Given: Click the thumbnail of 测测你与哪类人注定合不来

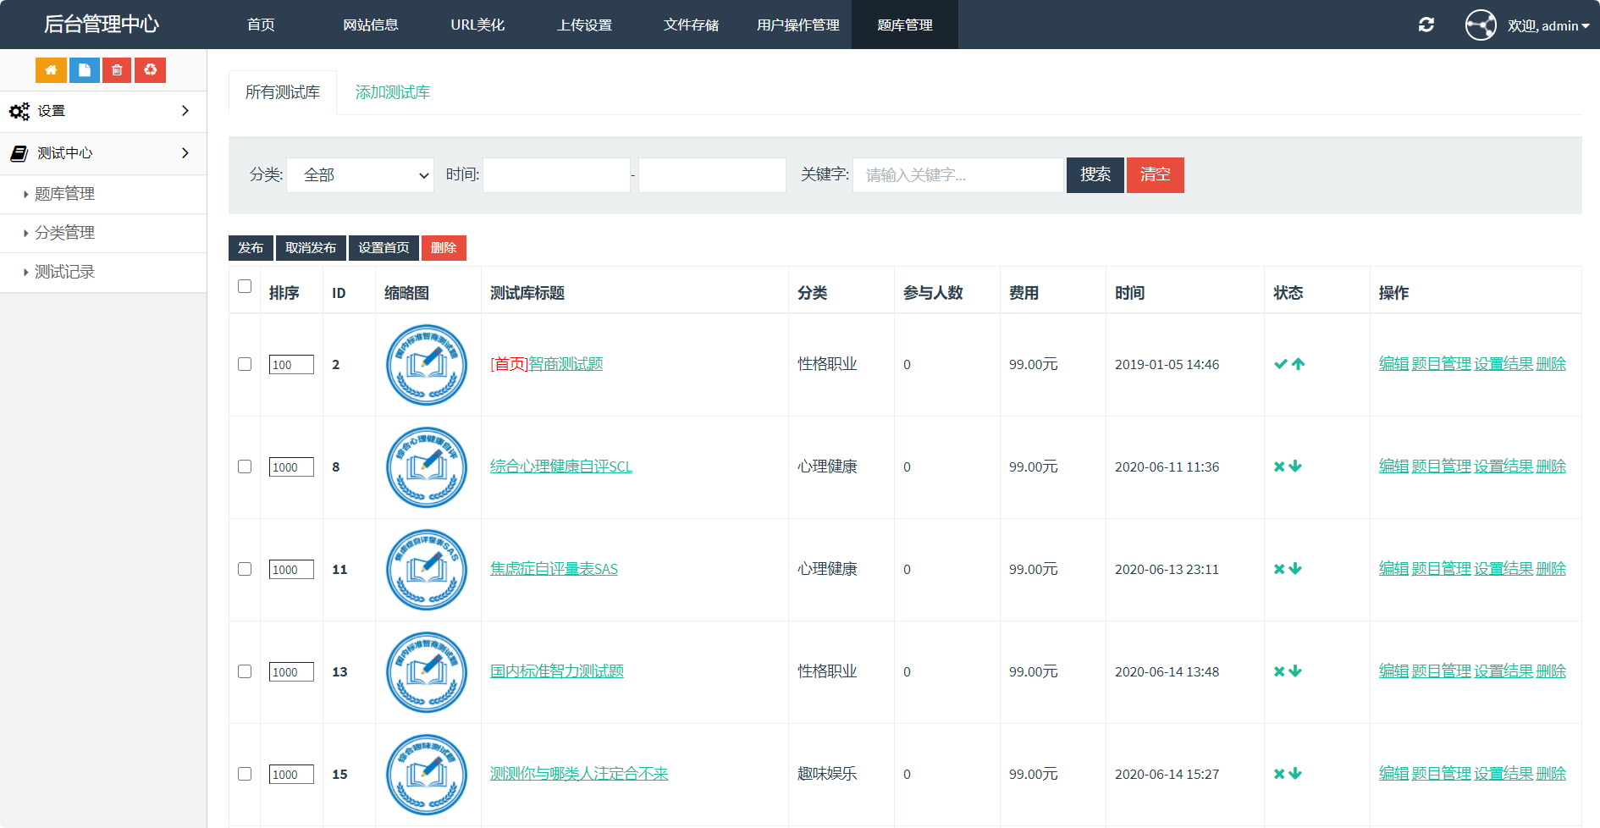Looking at the screenshot, I should 427,774.
